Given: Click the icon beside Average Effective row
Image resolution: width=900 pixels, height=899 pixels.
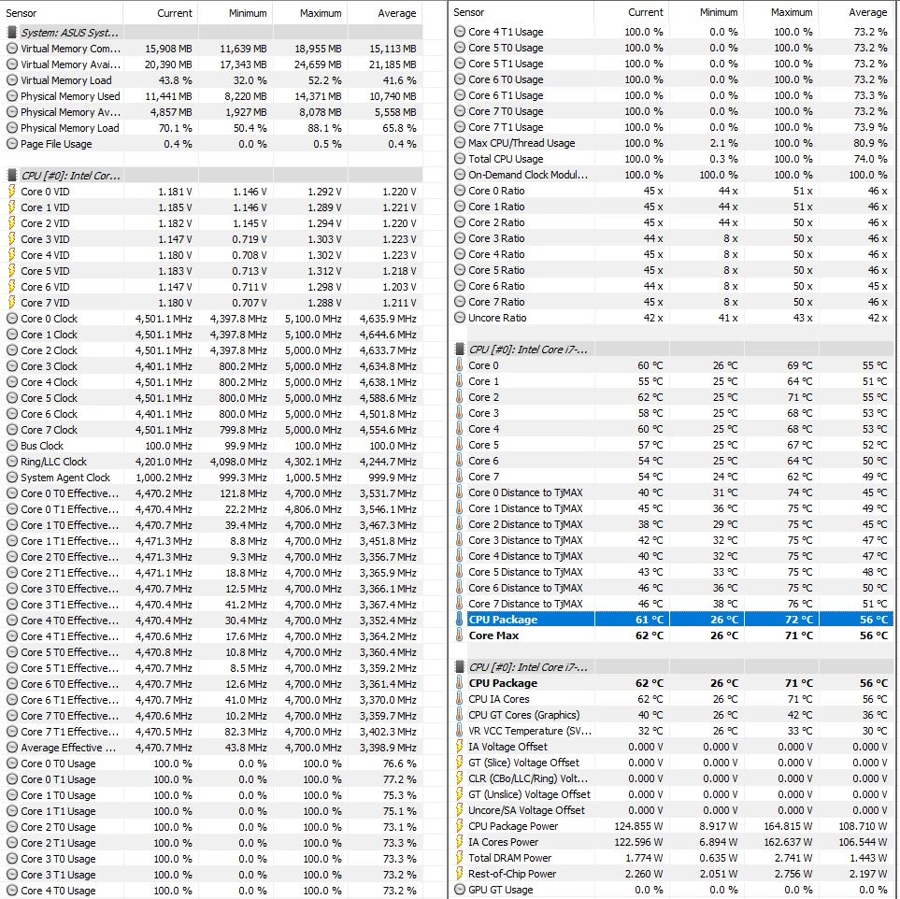Looking at the screenshot, I should click(11, 748).
